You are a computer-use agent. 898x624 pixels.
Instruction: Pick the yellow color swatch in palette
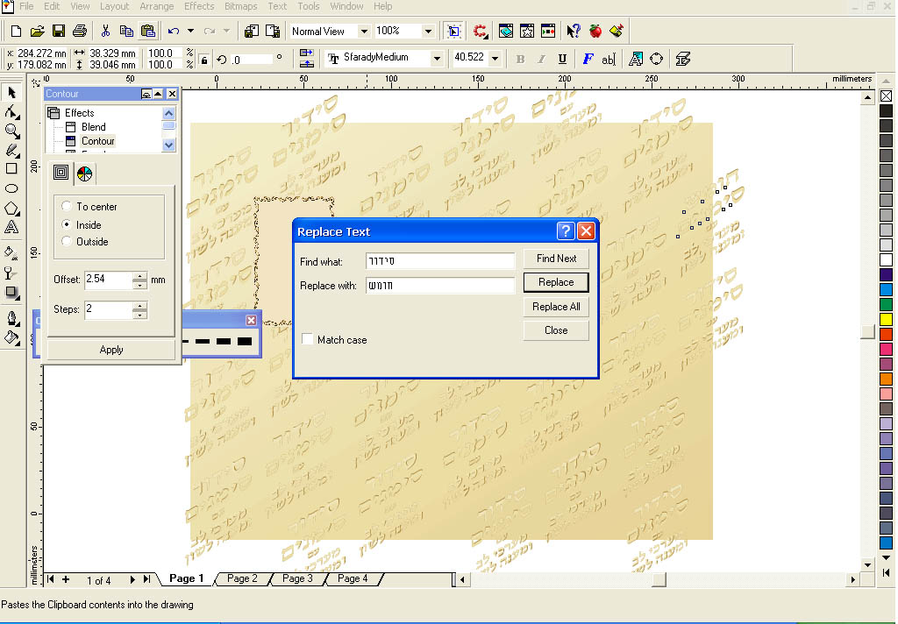pos(886,319)
